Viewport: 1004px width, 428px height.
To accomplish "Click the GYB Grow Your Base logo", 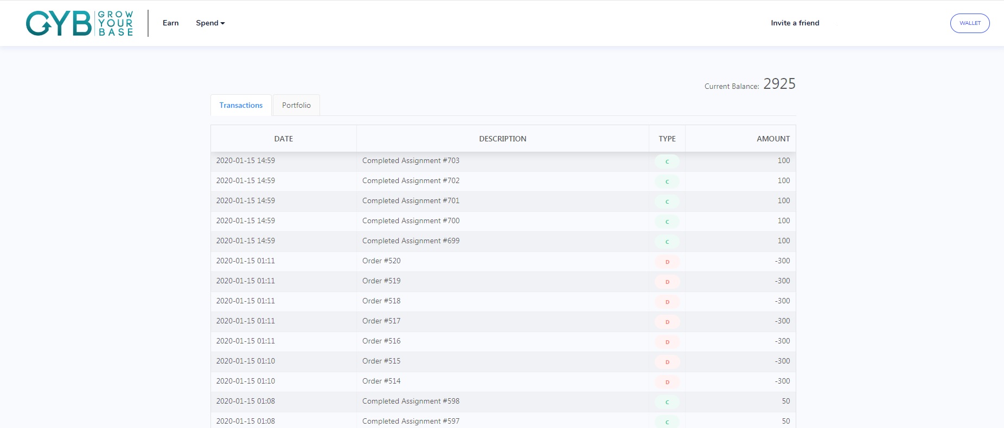I will [80, 23].
